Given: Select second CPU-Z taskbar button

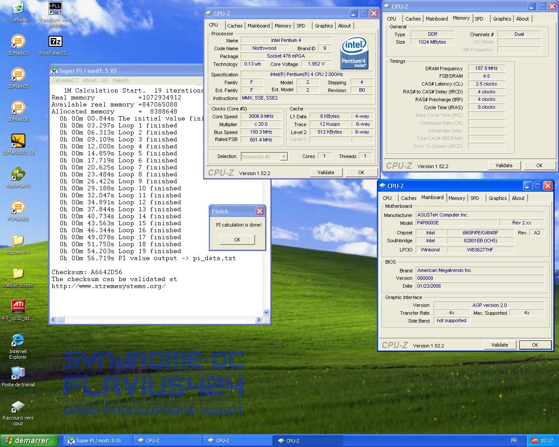Looking at the screenshot, I should (x=238, y=441).
